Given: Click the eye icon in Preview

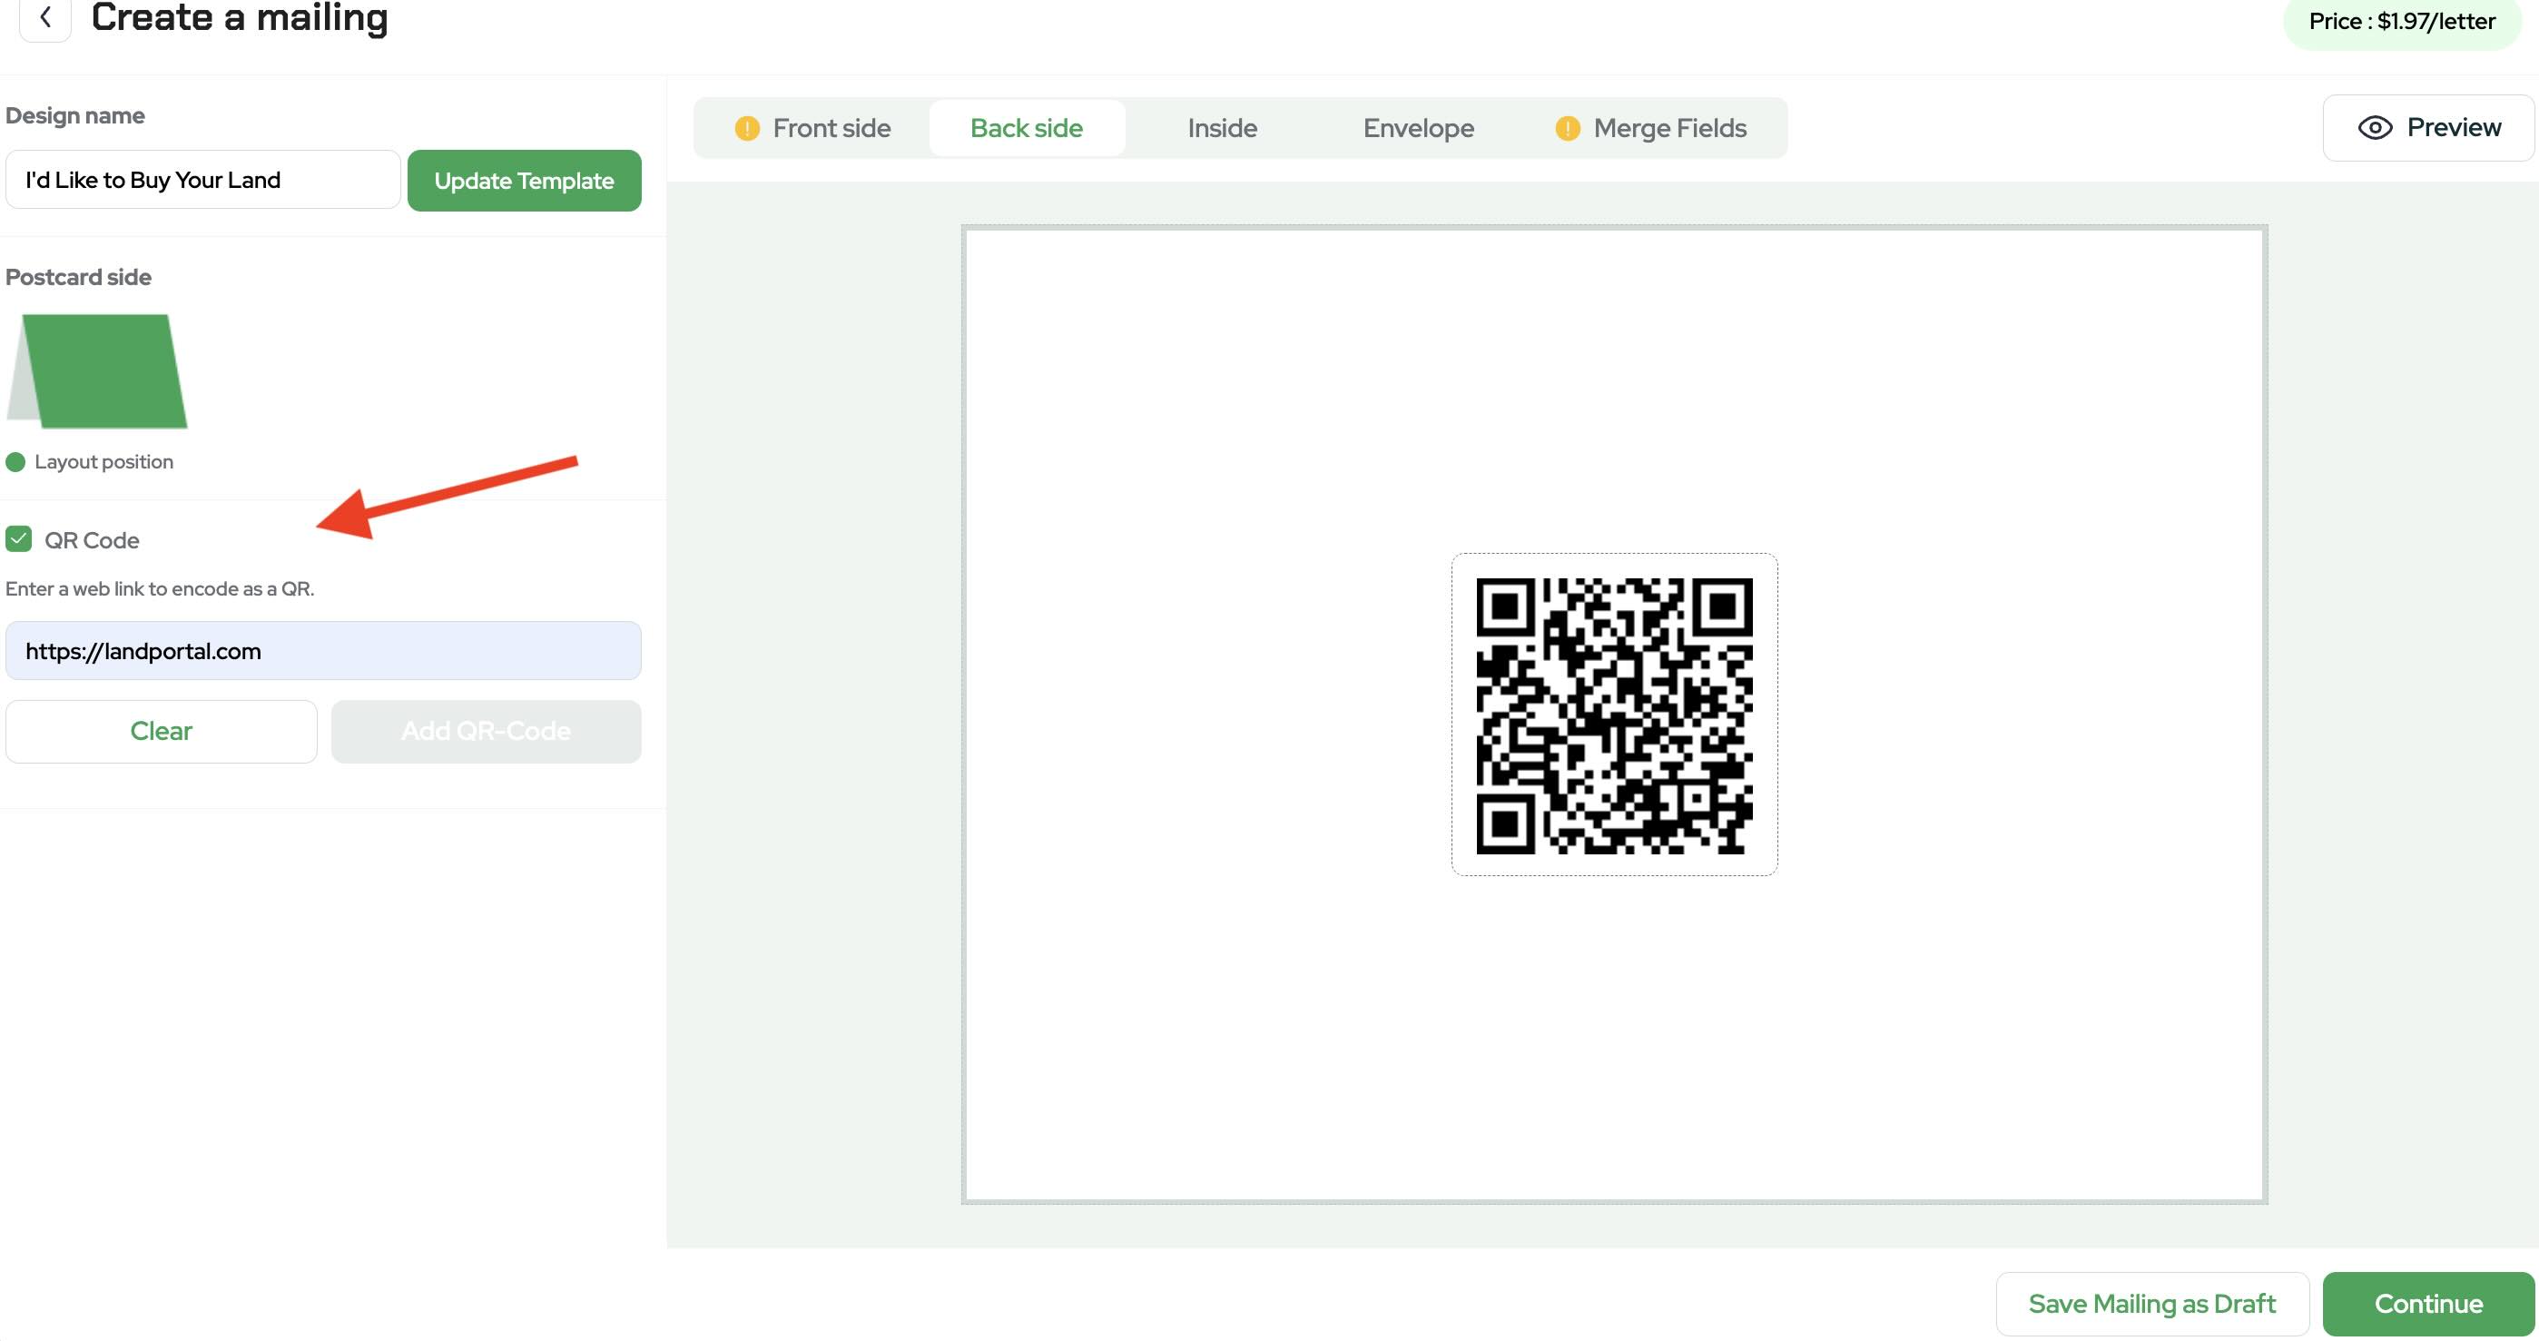Looking at the screenshot, I should click(2375, 128).
